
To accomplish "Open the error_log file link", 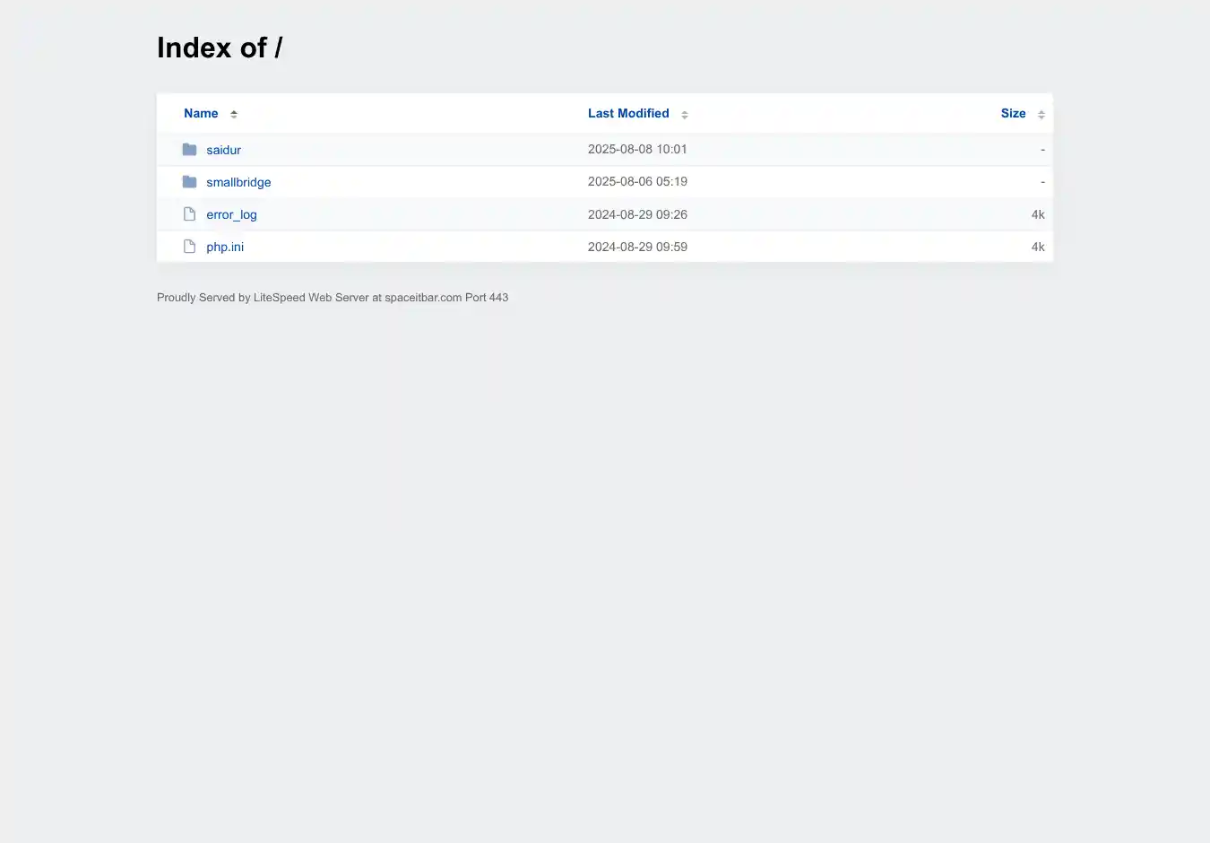I will click(231, 215).
